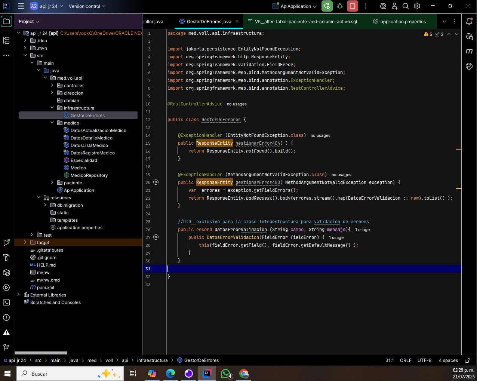Go to next highlighted error arrow
This screenshot has width=477, height=381.
pyautogui.click(x=456, y=34)
